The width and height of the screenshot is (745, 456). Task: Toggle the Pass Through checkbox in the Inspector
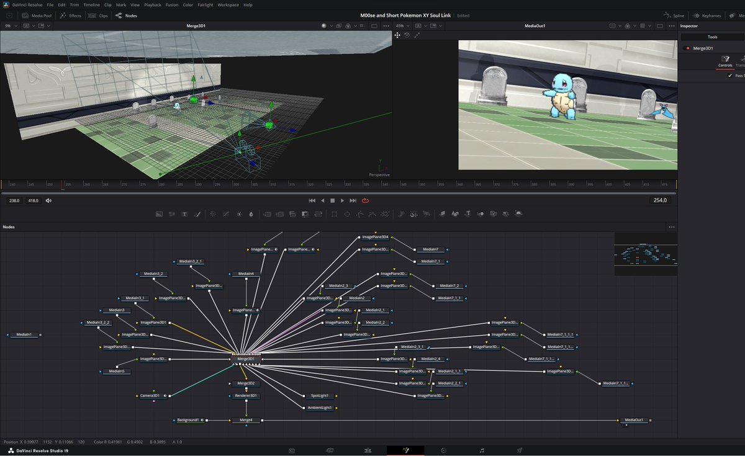point(729,76)
